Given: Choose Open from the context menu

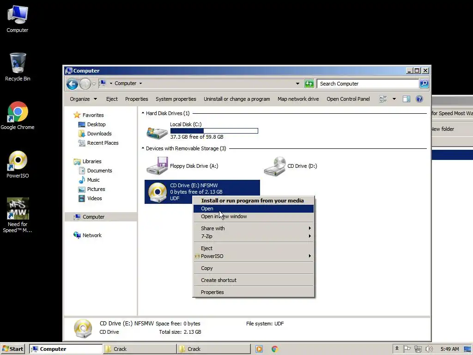Looking at the screenshot, I should click(x=254, y=208).
